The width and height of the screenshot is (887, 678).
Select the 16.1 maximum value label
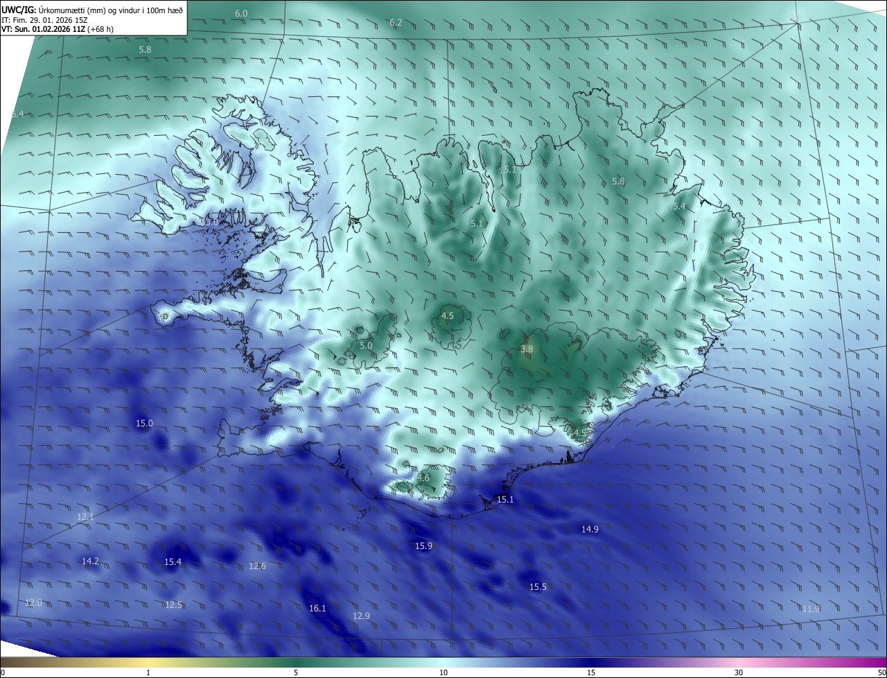point(317,609)
